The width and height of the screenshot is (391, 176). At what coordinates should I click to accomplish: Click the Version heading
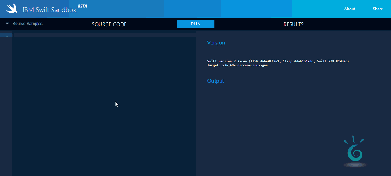pos(216,43)
